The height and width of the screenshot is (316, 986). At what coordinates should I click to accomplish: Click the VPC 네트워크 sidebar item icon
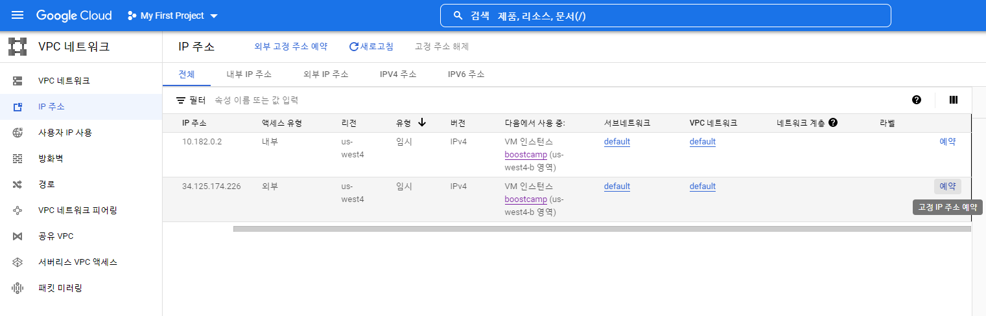[x=18, y=81]
